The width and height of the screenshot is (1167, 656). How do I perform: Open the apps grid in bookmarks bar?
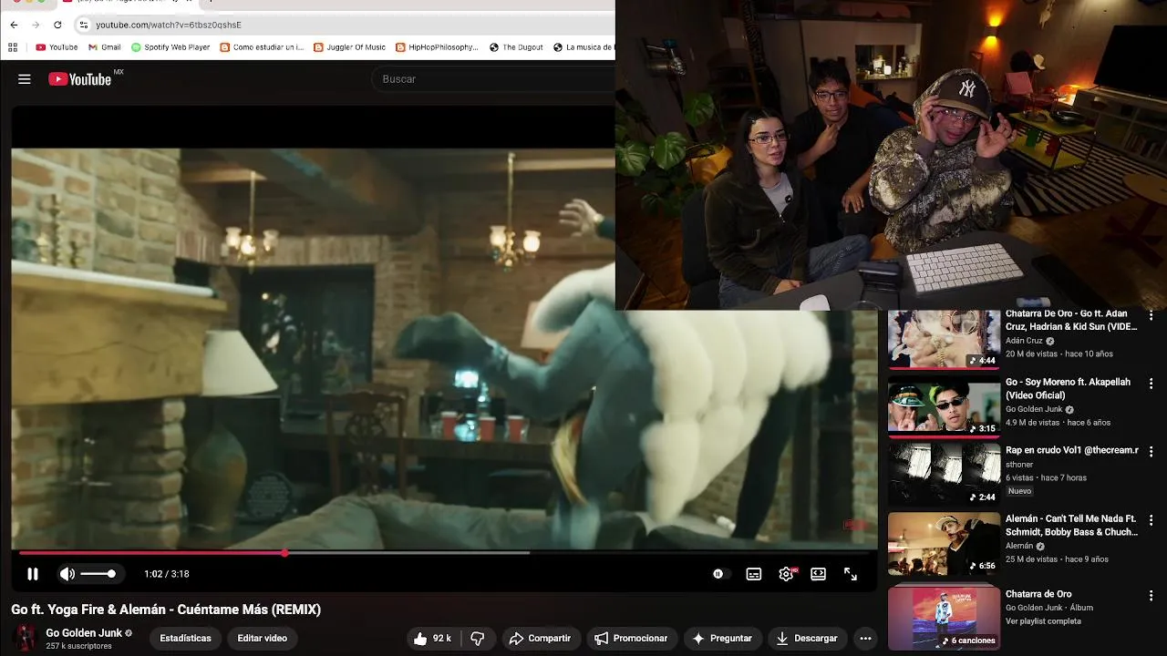(x=13, y=47)
